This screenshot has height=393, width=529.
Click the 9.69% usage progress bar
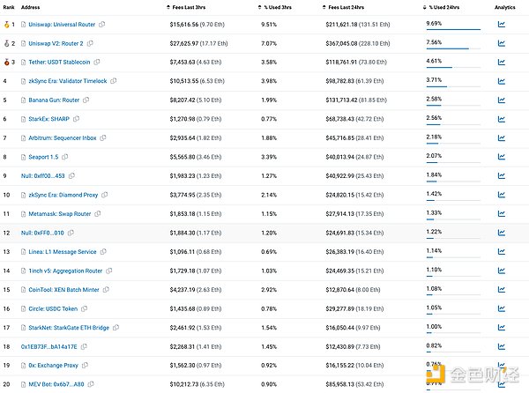tap(453, 30)
